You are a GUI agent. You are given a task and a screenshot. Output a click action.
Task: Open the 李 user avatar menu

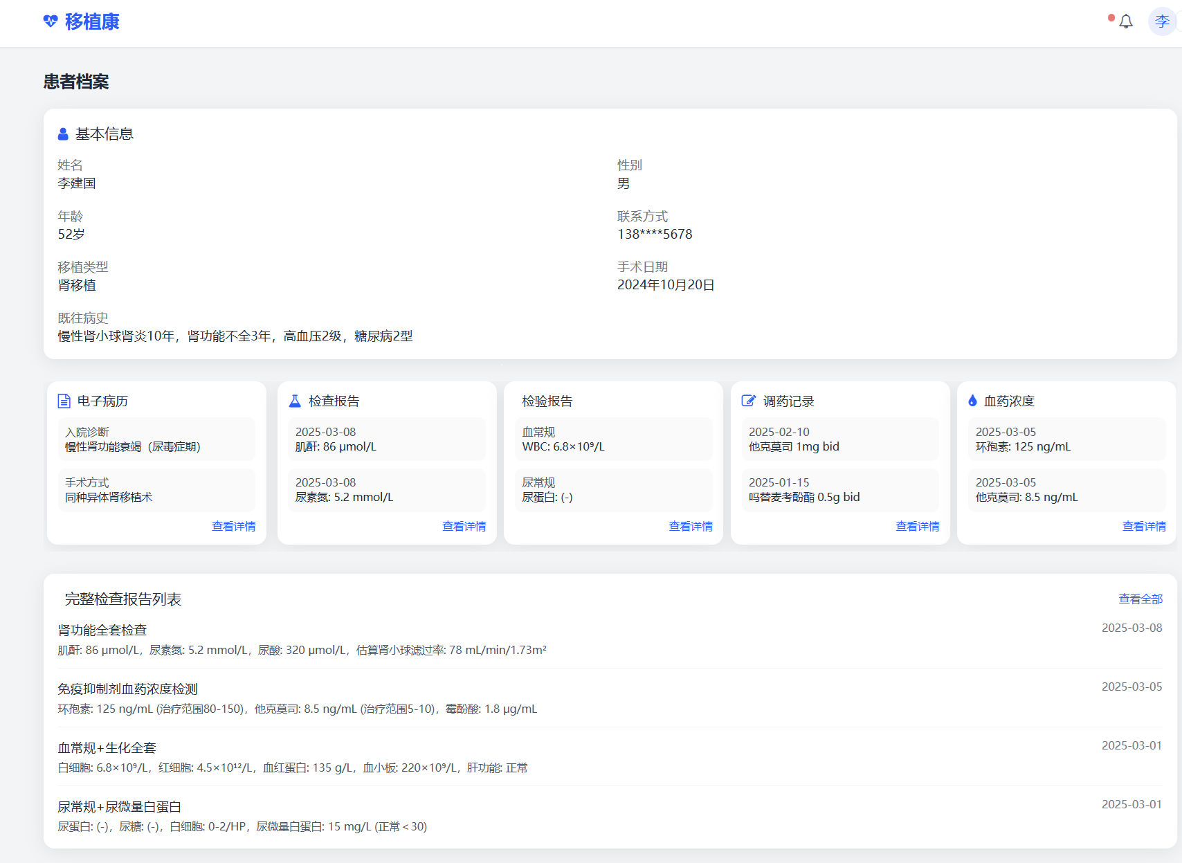click(x=1162, y=21)
